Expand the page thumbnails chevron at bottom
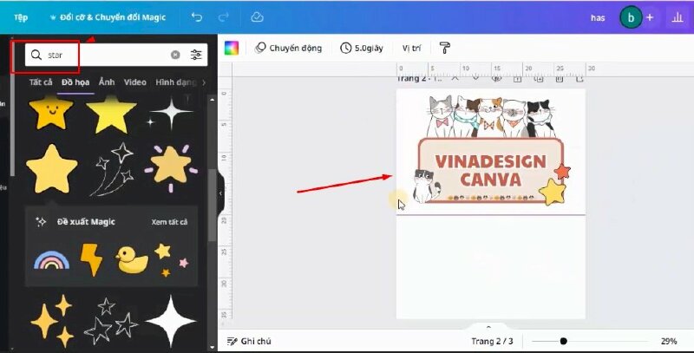This screenshot has width=694, height=353. [488, 327]
